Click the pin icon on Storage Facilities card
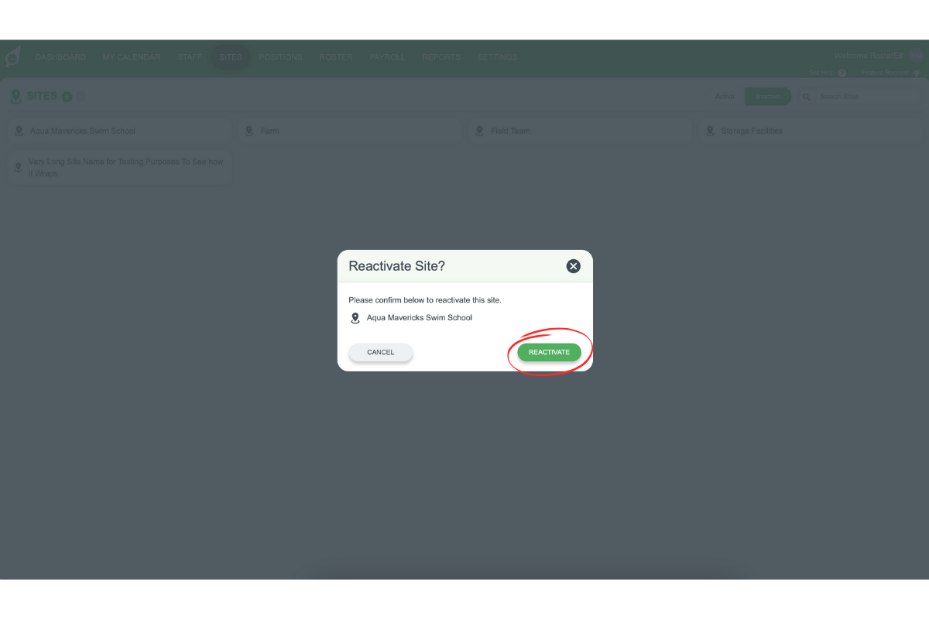Screen dimensions: 929x619 [x=711, y=131]
